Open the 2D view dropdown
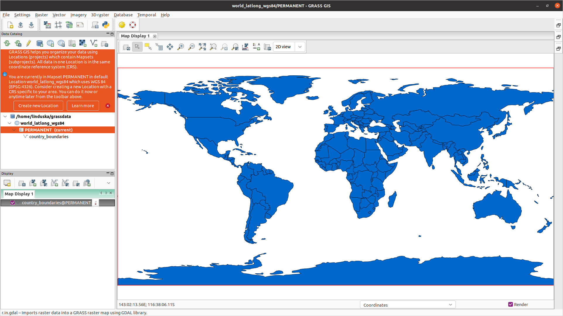Screen dimensions: 563x316 click(300, 47)
